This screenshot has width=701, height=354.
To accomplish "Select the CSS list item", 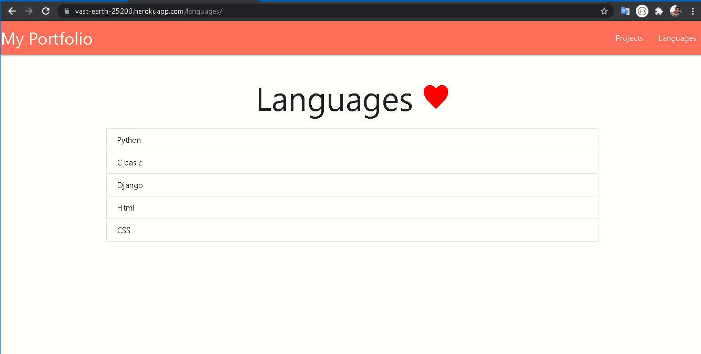I will point(352,230).
